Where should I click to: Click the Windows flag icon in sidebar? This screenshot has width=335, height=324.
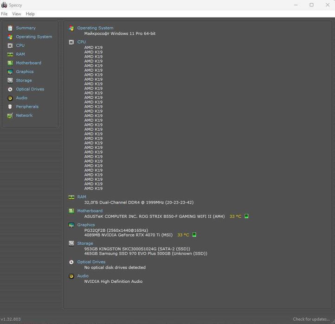click(10, 37)
